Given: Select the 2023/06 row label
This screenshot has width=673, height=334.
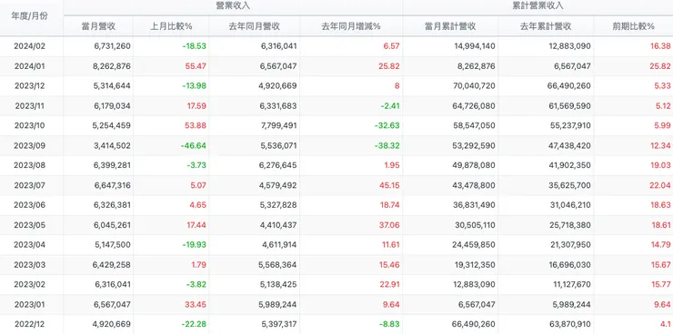Looking at the screenshot, I should pyautogui.click(x=30, y=205).
